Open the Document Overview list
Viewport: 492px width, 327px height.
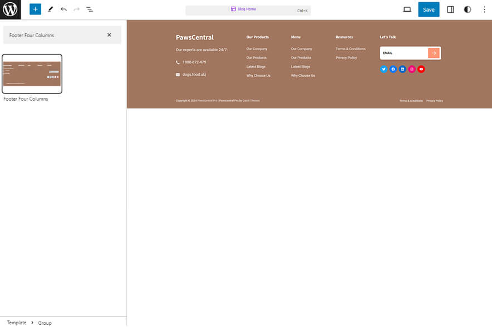pos(90,9)
